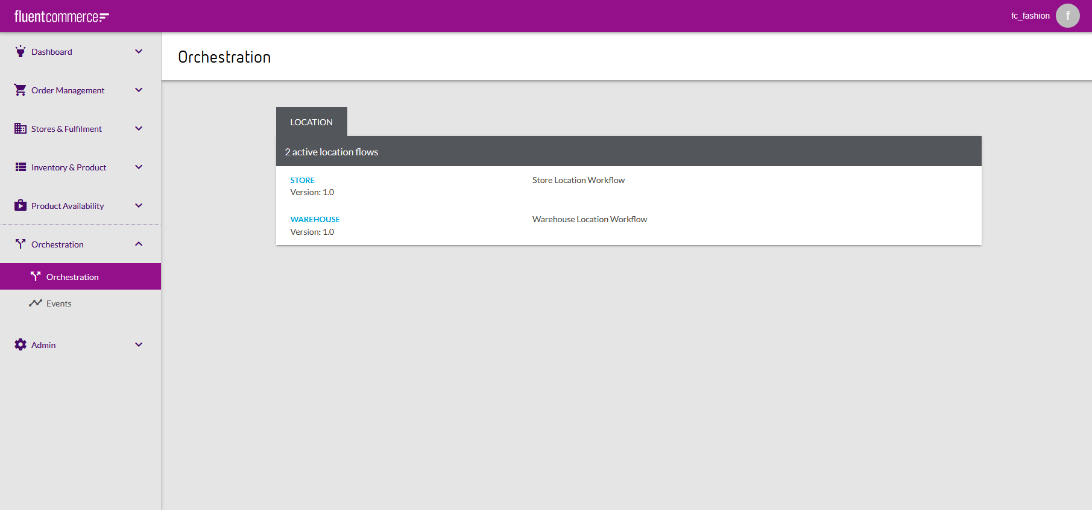Viewport: 1092px width, 510px height.
Task: Click the Admin gear icon
Action: 21,344
